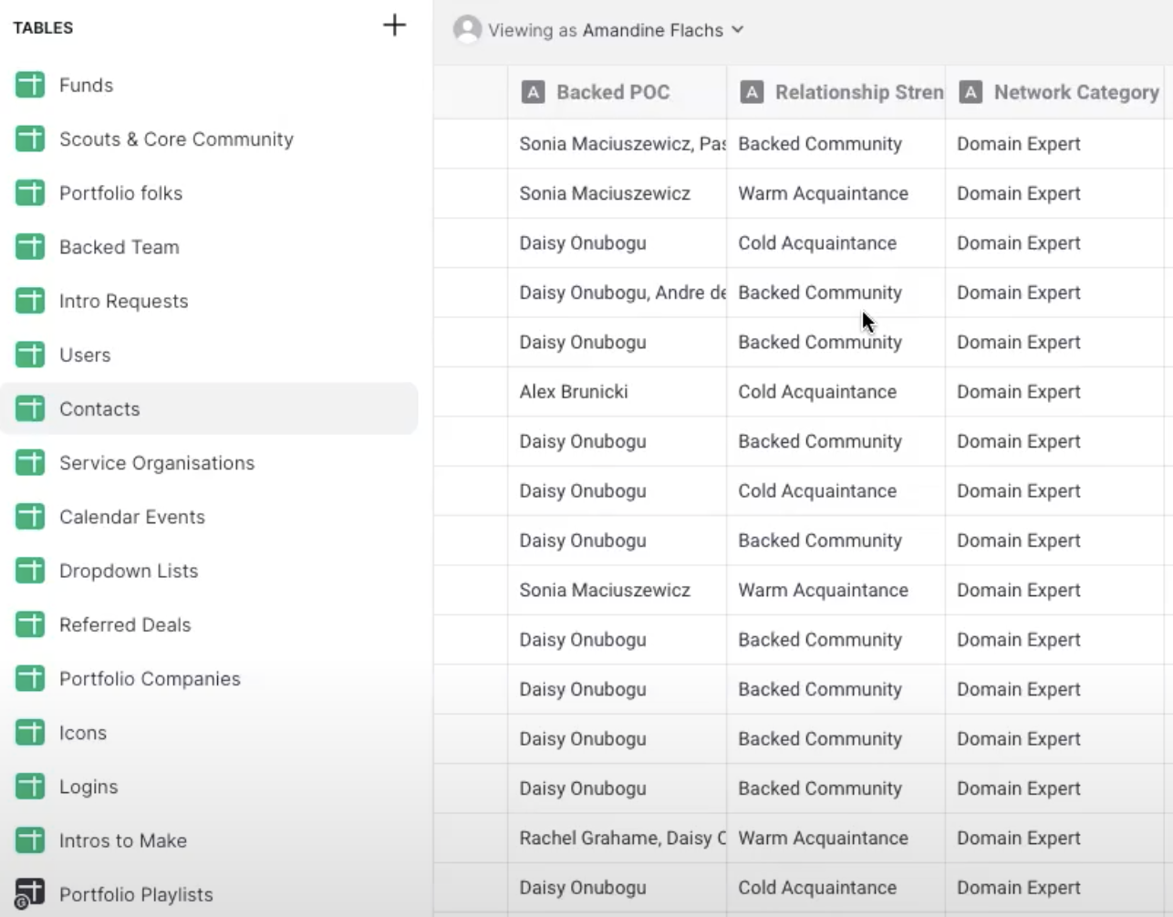Click the Backed Team table icon

point(30,246)
